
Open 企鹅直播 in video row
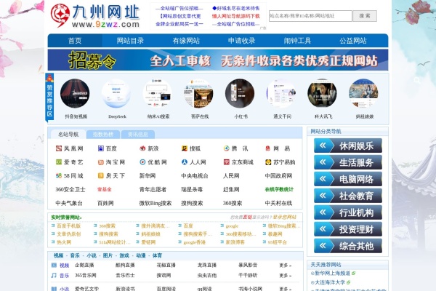(84, 265)
